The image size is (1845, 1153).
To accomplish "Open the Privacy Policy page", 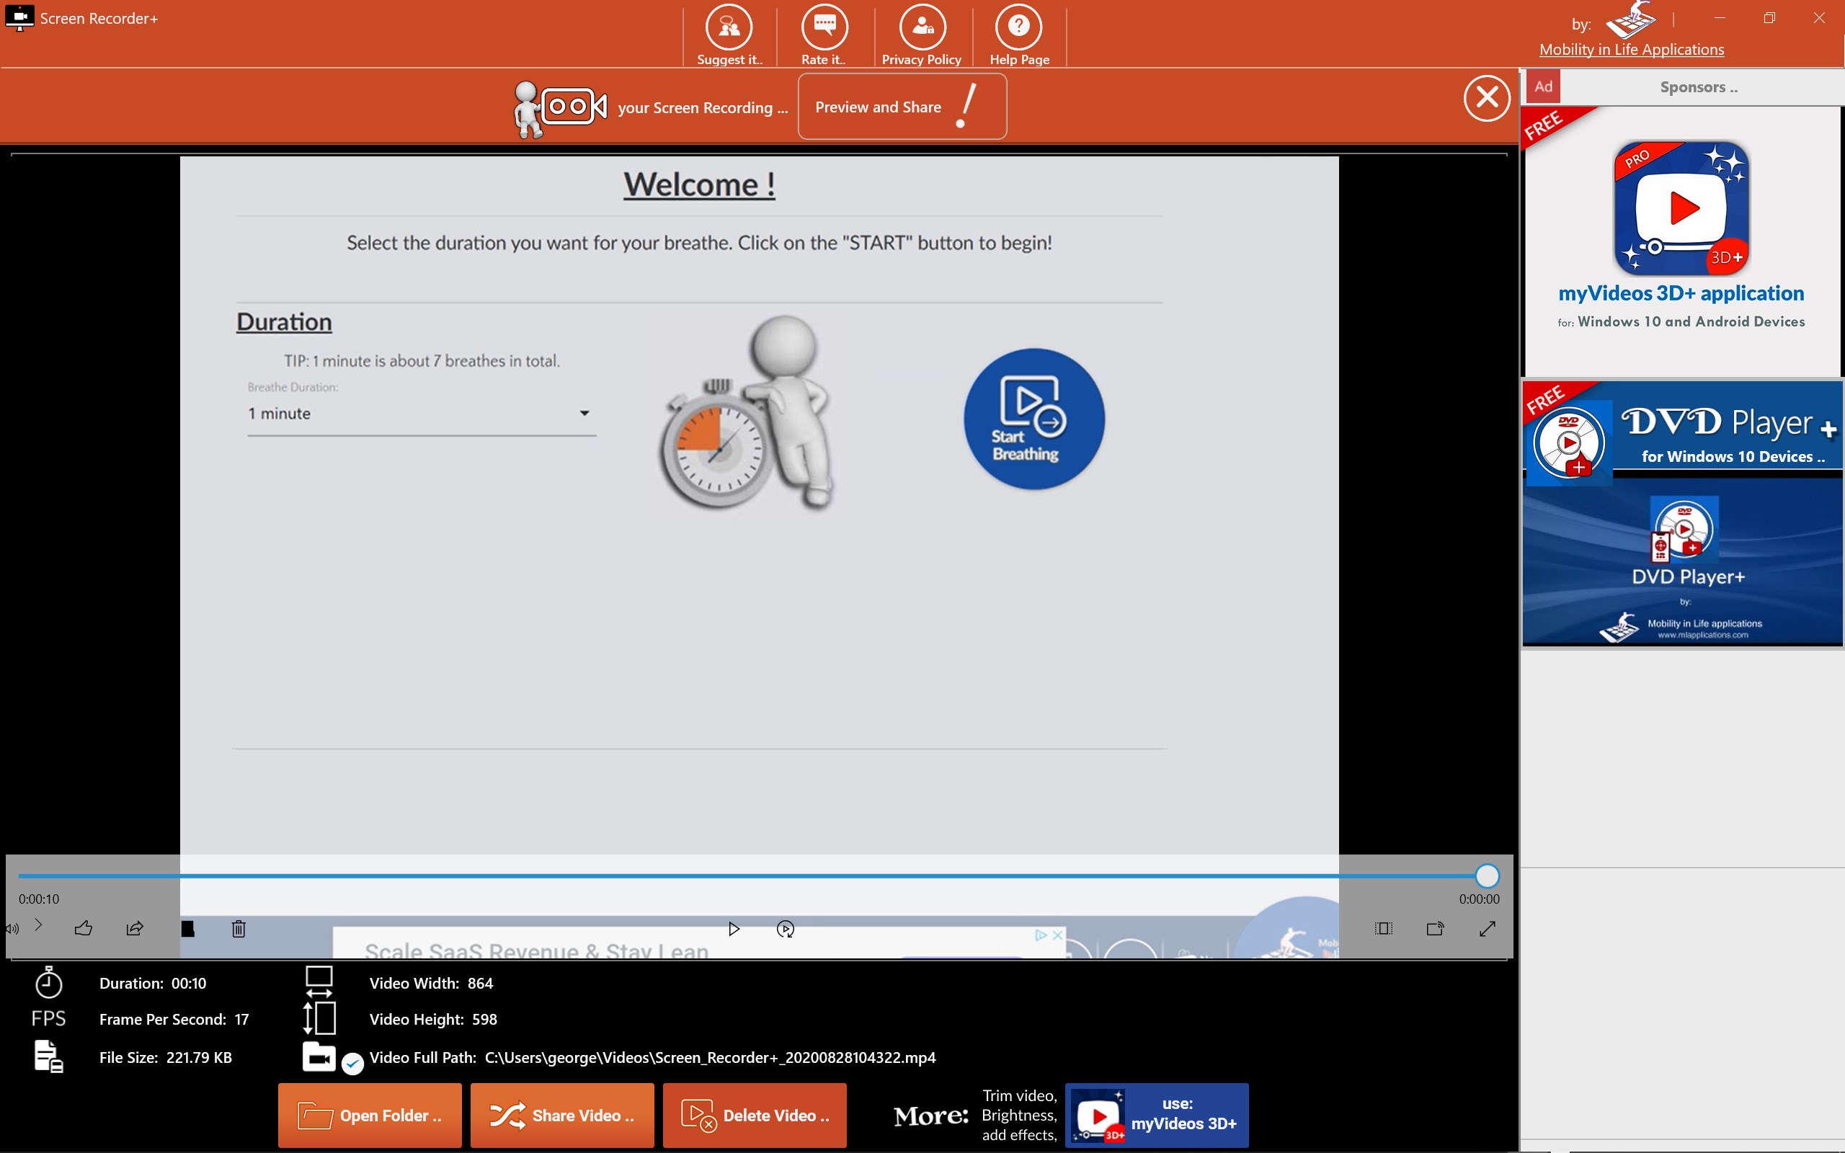I will pos(922,28).
